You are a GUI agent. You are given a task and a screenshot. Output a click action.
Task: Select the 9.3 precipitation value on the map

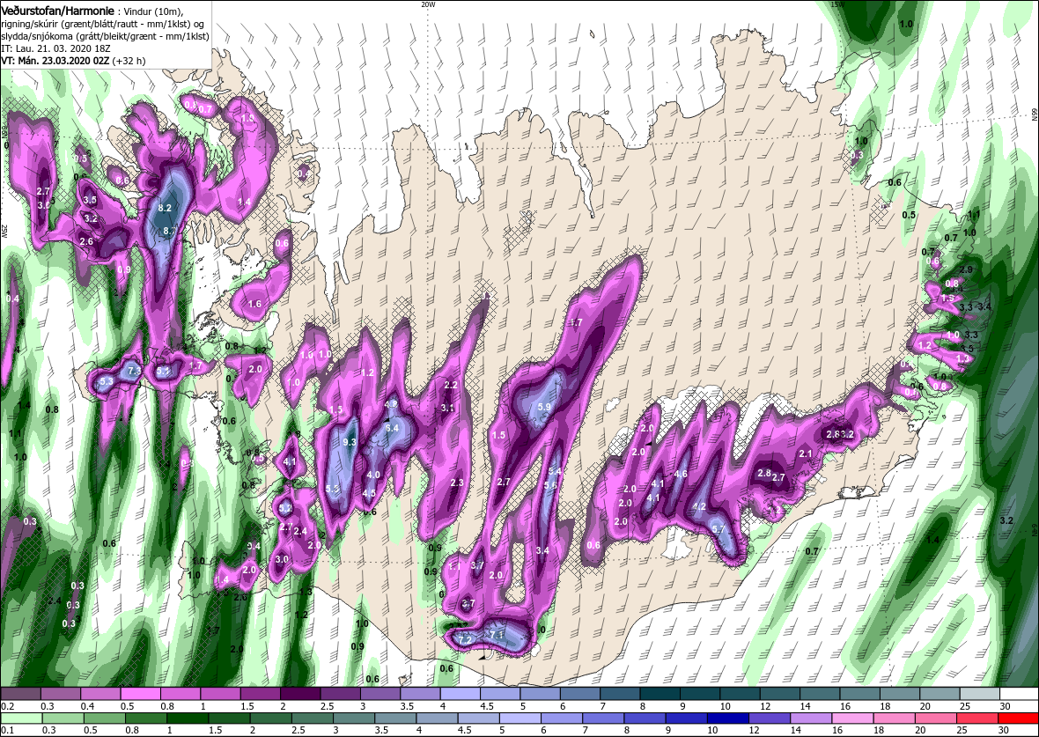(350, 442)
